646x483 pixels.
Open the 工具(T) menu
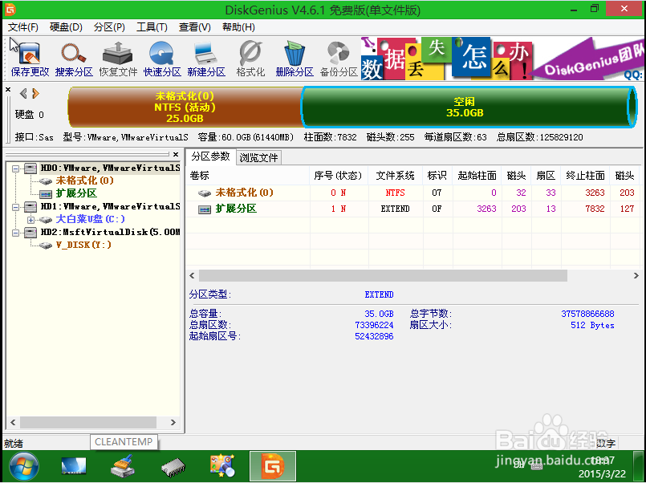point(152,27)
